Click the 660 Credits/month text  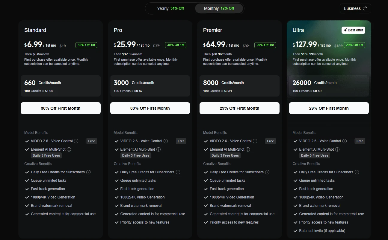point(43,83)
